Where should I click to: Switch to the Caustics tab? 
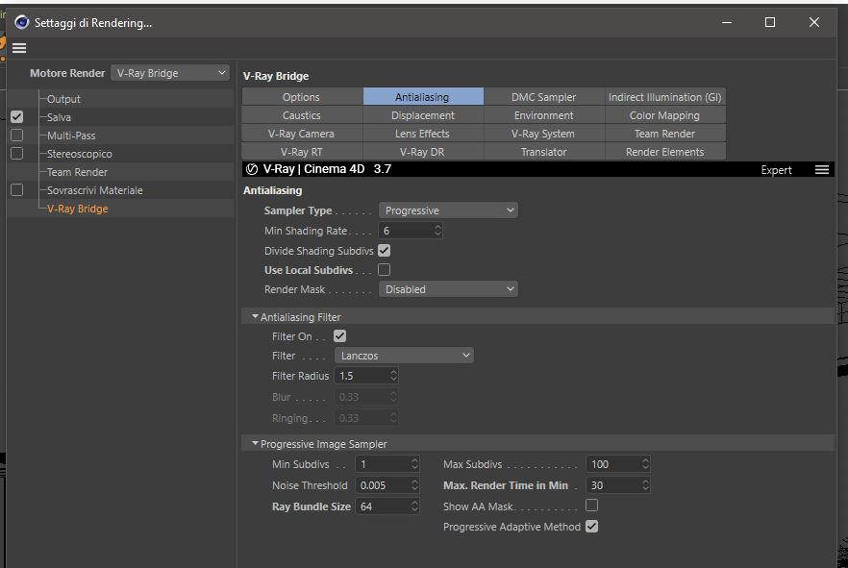point(302,115)
